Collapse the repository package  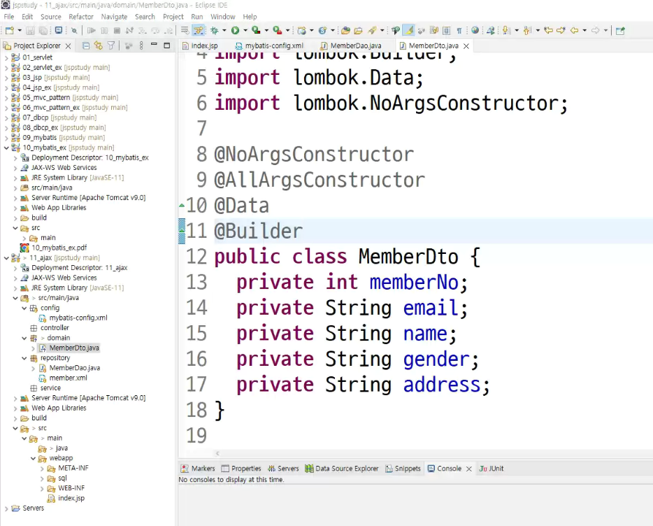(24, 358)
